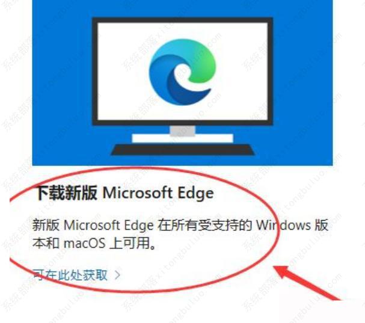
Task: Click the description line starting 新版 Microsoft Edge
Action: [180, 225]
